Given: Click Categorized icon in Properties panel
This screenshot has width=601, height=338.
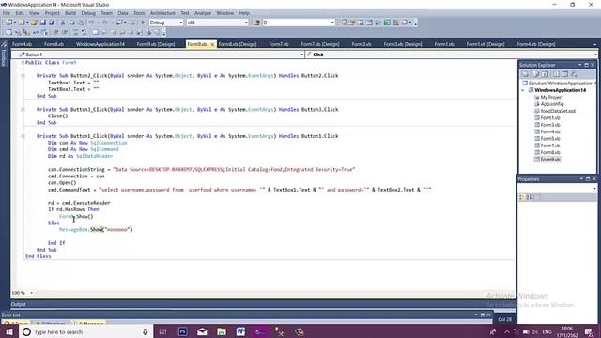Looking at the screenshot, I should point(521,197).
